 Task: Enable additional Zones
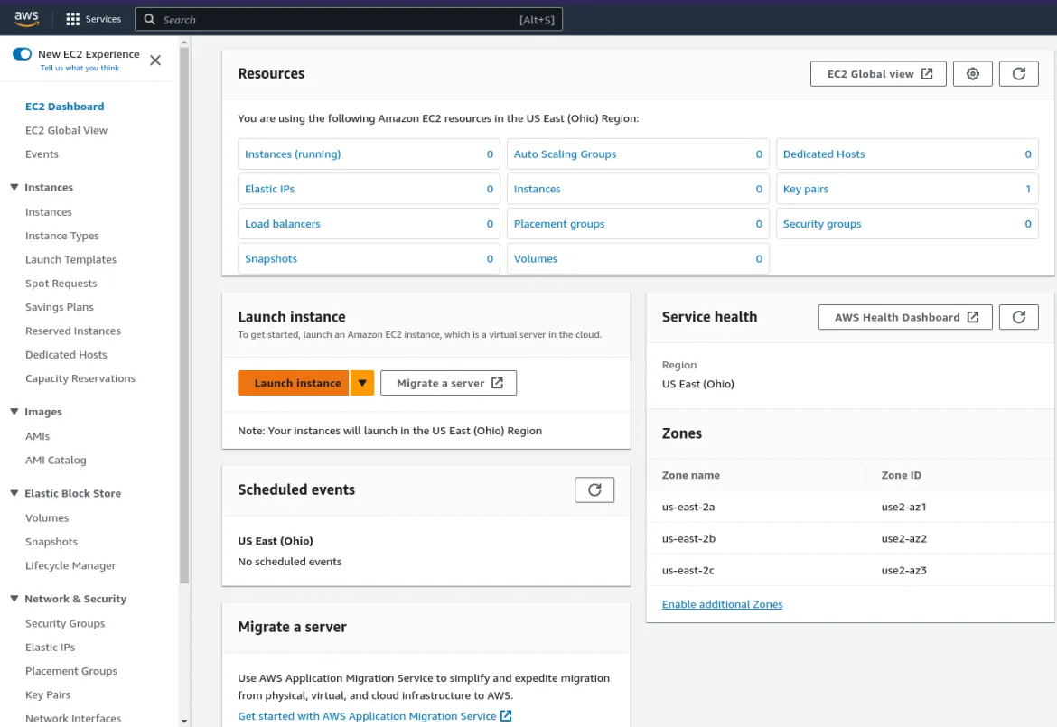click(722, 604)
